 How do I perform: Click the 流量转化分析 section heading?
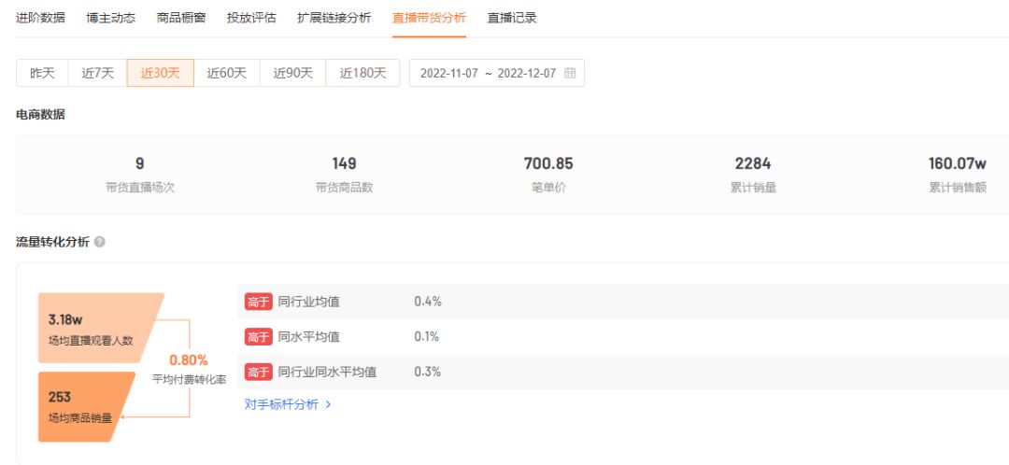(52, 242)
